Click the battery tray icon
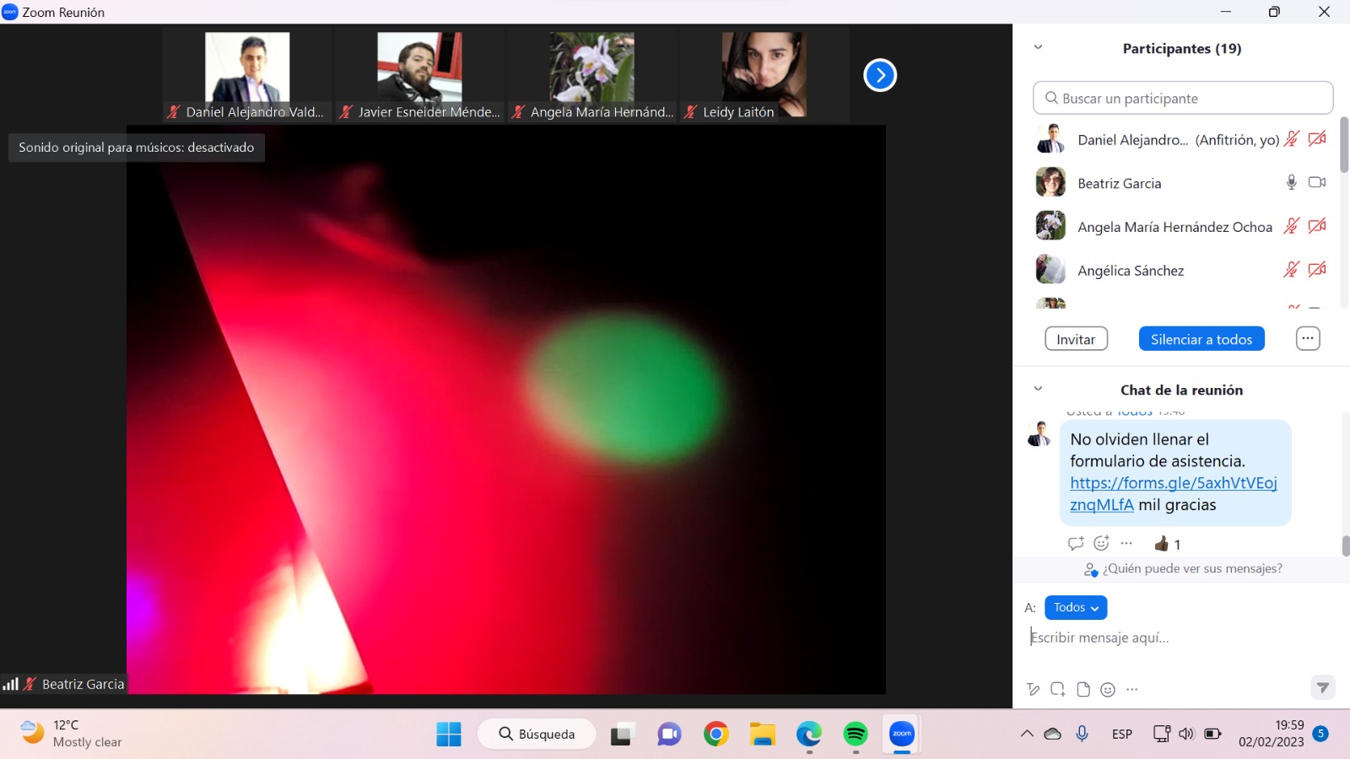Screen dimensions: 1350x759 pyautogui.click(x=1212, y=734)
